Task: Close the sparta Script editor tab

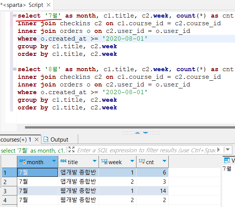Action: (48, 5)
